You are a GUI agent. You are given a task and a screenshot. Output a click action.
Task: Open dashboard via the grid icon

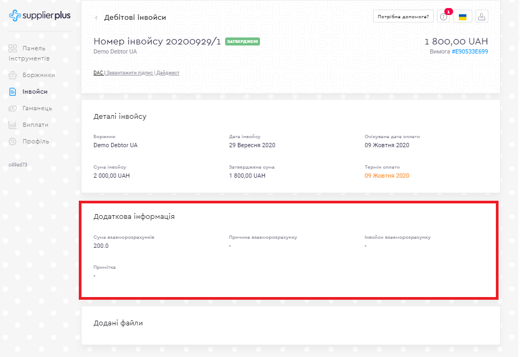13,48
